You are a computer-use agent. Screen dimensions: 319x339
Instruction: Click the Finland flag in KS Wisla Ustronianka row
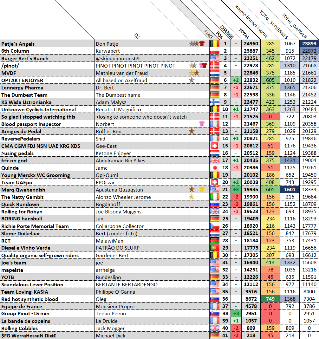tap(215, 102)
